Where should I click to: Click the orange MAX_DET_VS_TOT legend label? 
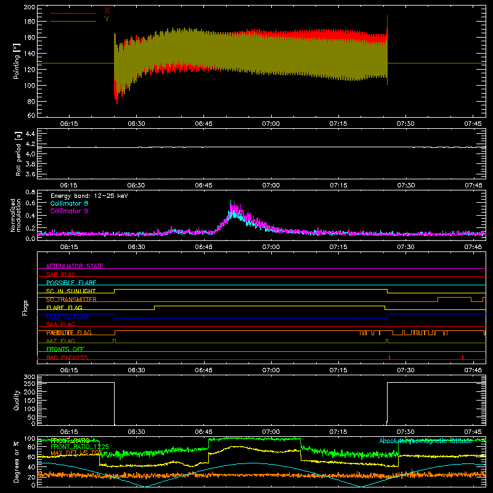click(76, 453)
